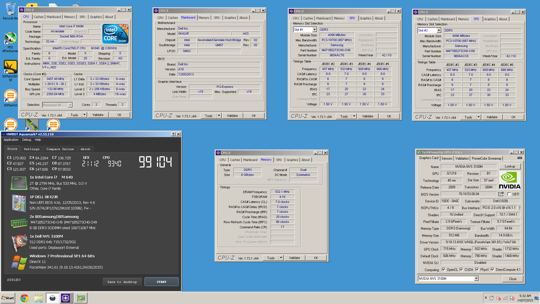
Task: Expand Tools arrow in CPU-Z Mainboard window
Action: coord(219,116)
